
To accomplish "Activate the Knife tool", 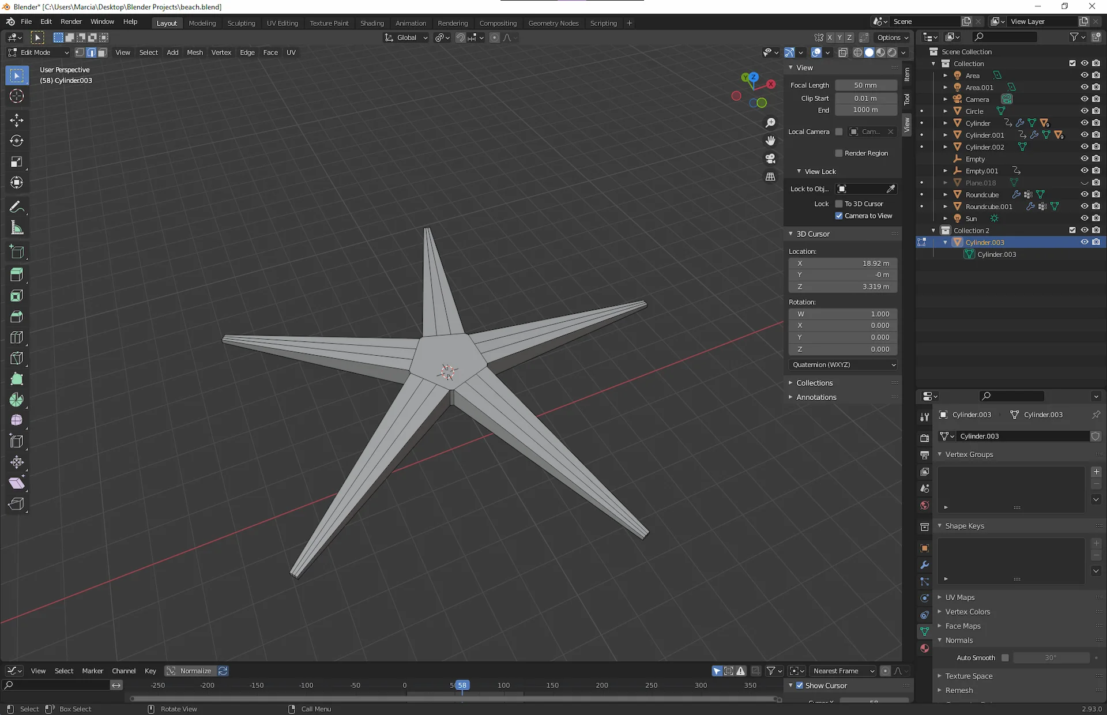I will (17, 358).
